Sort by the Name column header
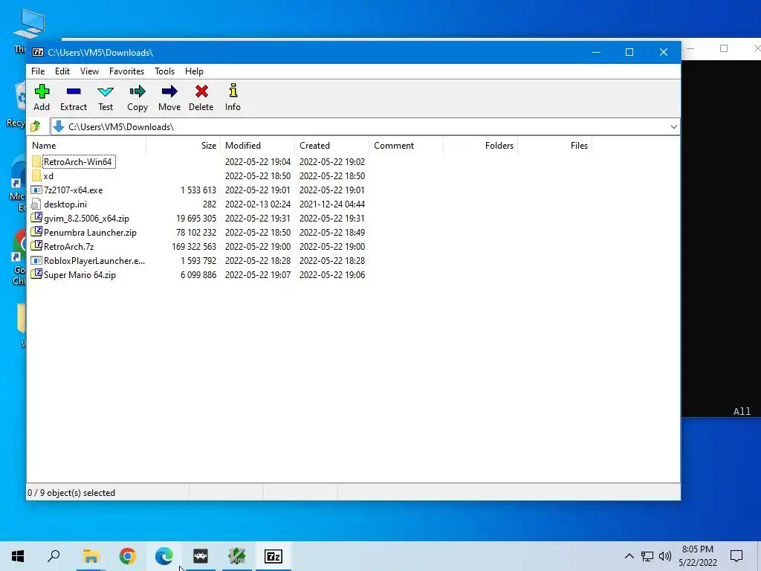Image resolution: width=761 pixels, height=571 pixels. 86,146
